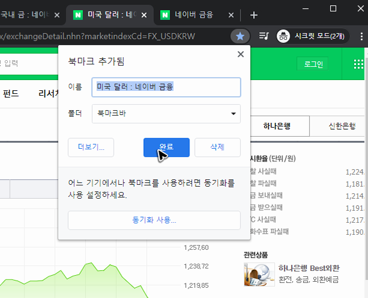Screen dimensions: 368x298
Task: Open Naver services grid icon
Action: click(x=358, y=64)
